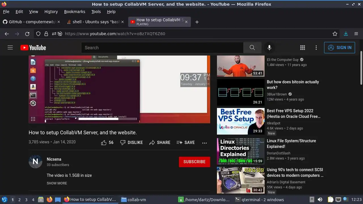Viewport: 363px width, 204px height.
Task: Open Firefox application hamburger menu
Action: pyautogui.click(x=356, y=34)
